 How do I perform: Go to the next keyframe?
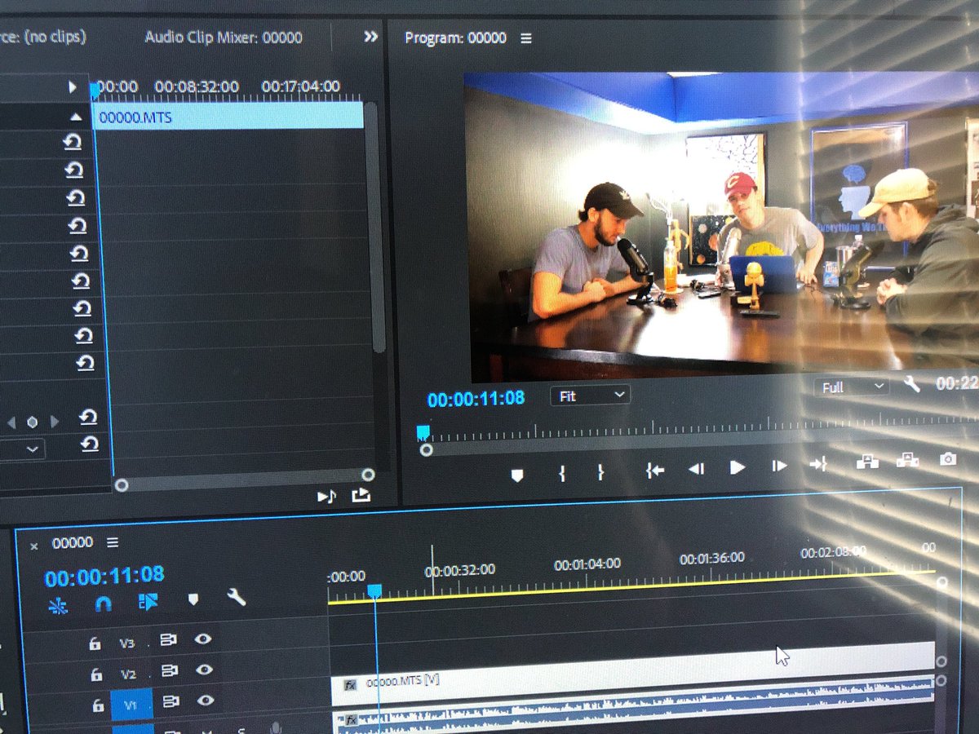(x=54, y=422)
